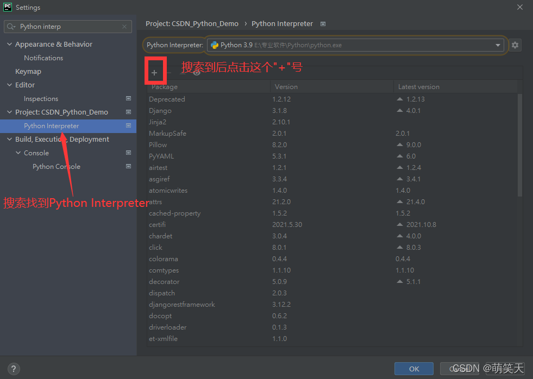Open Console settings page

[x=36, y=153]
